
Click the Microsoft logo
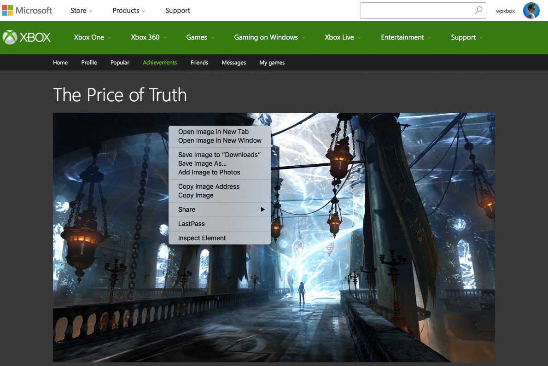click(x=27, y=11)
